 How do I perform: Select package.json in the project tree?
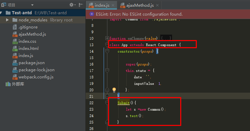(32, 63)
